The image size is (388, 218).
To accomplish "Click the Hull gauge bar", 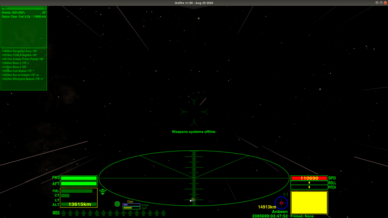I will [132, 208].
